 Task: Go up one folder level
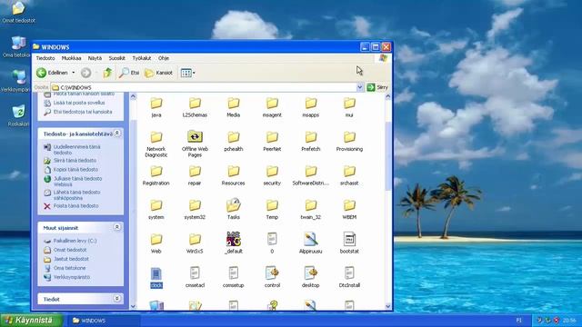[107, 73]
